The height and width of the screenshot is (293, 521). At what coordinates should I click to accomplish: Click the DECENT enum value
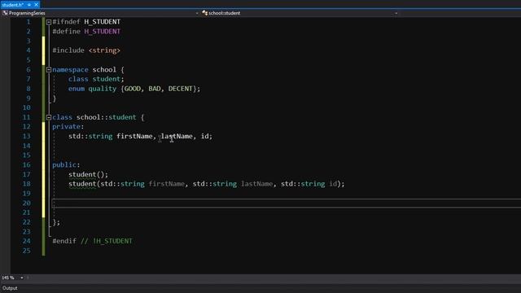[181, 89]
